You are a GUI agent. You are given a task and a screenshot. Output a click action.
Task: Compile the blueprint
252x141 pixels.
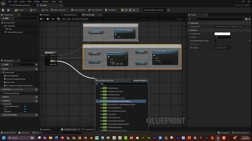pos(19,10)
